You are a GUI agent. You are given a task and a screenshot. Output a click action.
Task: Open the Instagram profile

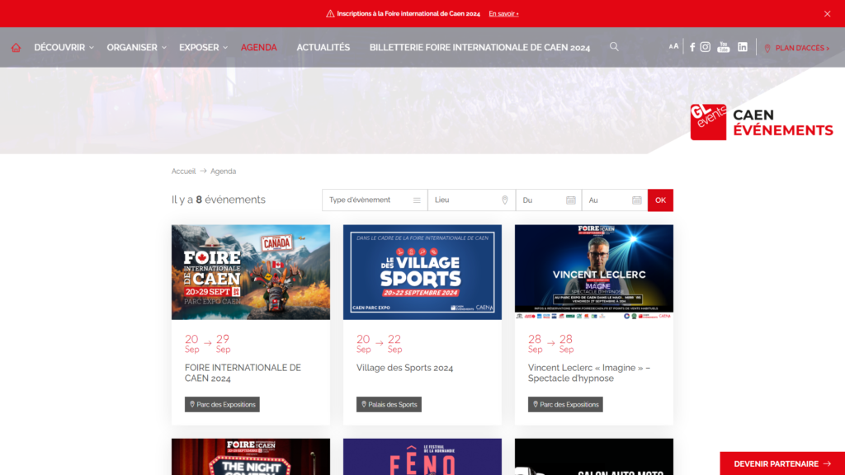tap(705, 47)
